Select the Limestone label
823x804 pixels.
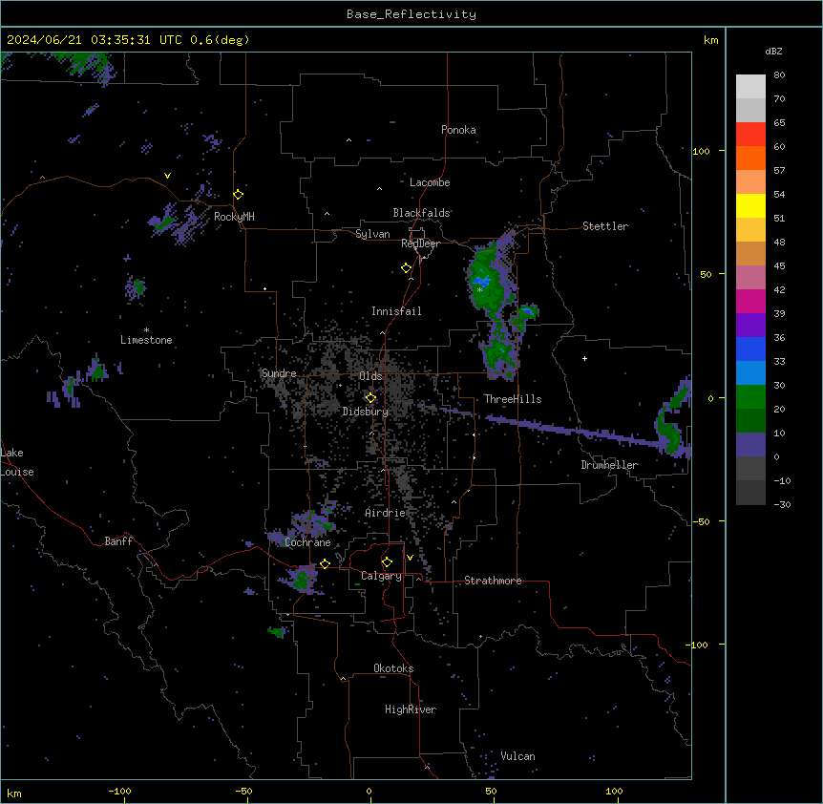click(146, 340)
